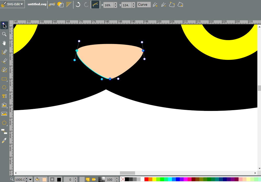Select the Connector tool

[x=4, y=131]
